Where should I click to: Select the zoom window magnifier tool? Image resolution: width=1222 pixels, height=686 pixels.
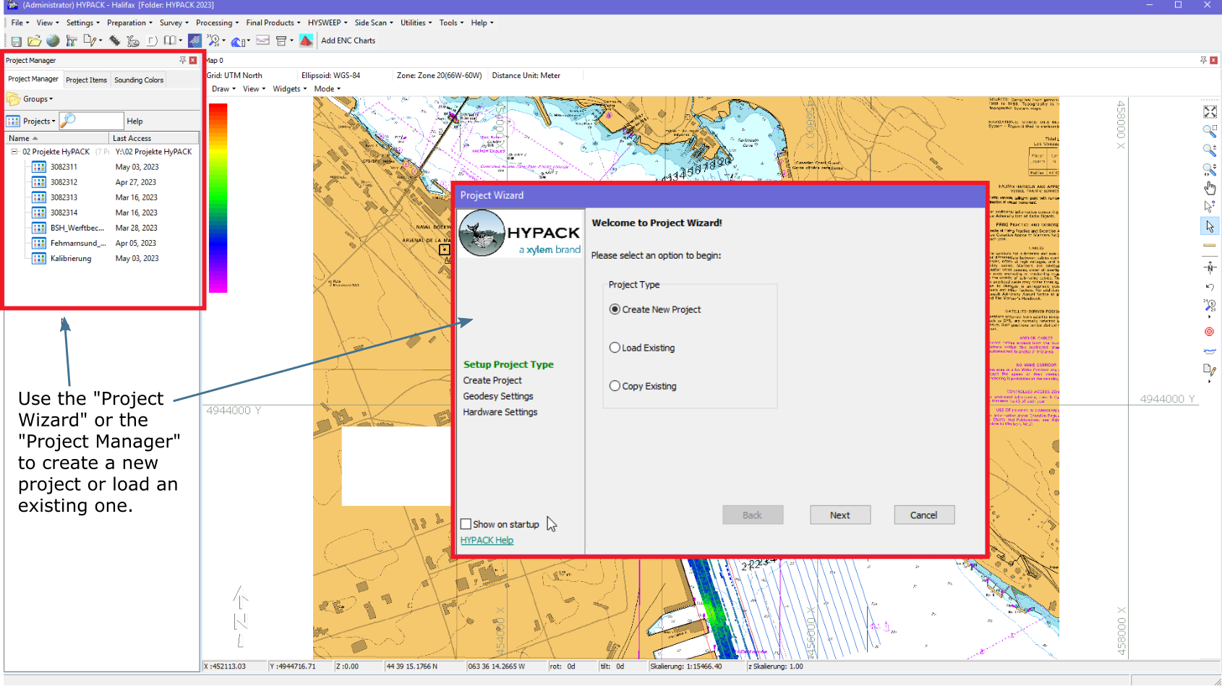[1210, 131]
